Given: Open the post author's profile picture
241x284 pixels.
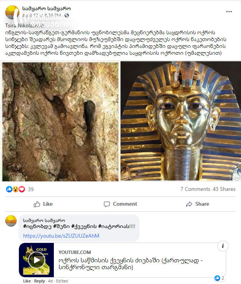Looking at the screenshot, I should pos(12,12).
